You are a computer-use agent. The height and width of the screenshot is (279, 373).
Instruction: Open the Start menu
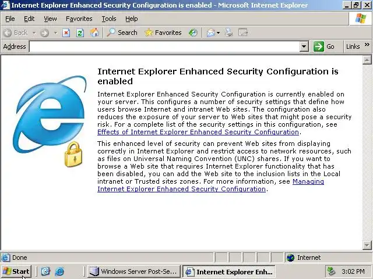(16, 271)
